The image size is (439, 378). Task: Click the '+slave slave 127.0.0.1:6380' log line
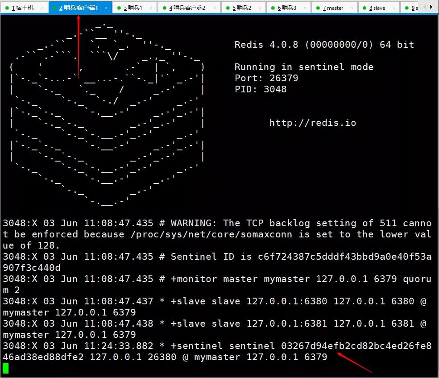(x=215, y=307)
